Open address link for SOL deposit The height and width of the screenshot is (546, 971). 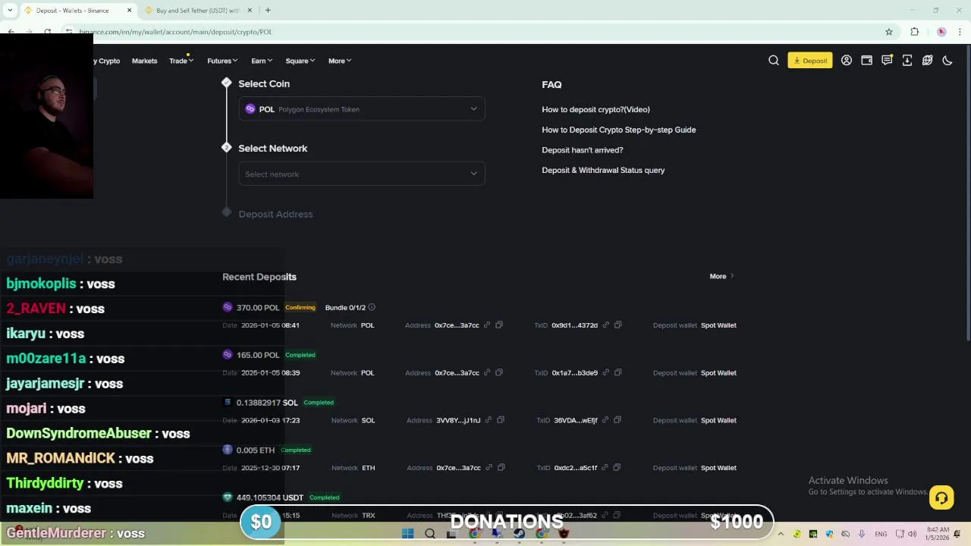[489, 420]
